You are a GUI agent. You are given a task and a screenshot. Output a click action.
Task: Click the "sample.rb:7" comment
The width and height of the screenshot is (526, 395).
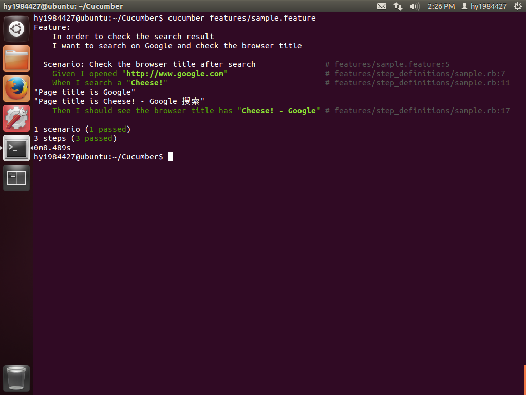click(x=415, y=74)
